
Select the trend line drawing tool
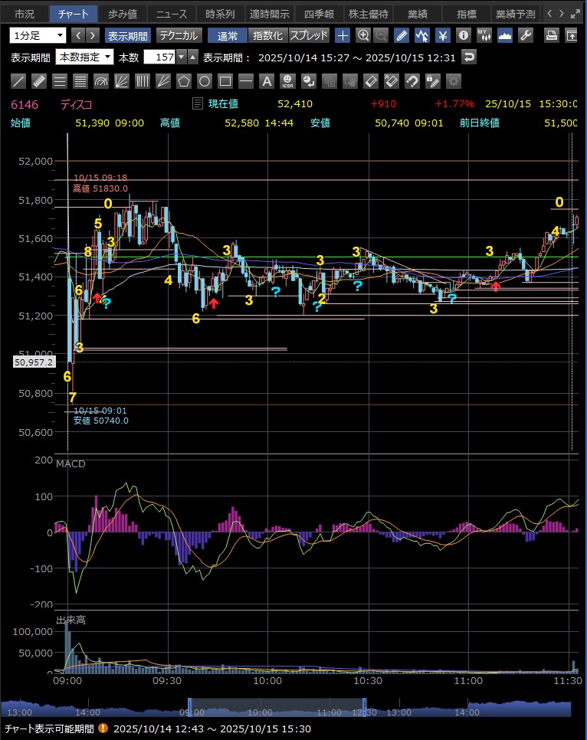click(x=18, y=80)
